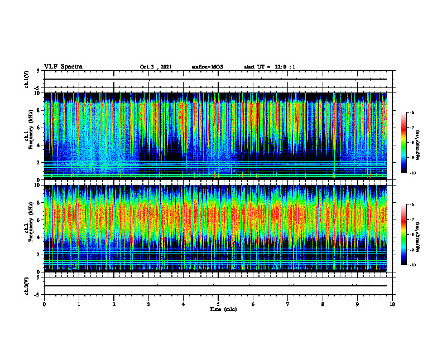The height and width of the screenshot is (341, 442).
Task: Click the "-6" label on ch.1 colorbar
Action: point(412,113)
